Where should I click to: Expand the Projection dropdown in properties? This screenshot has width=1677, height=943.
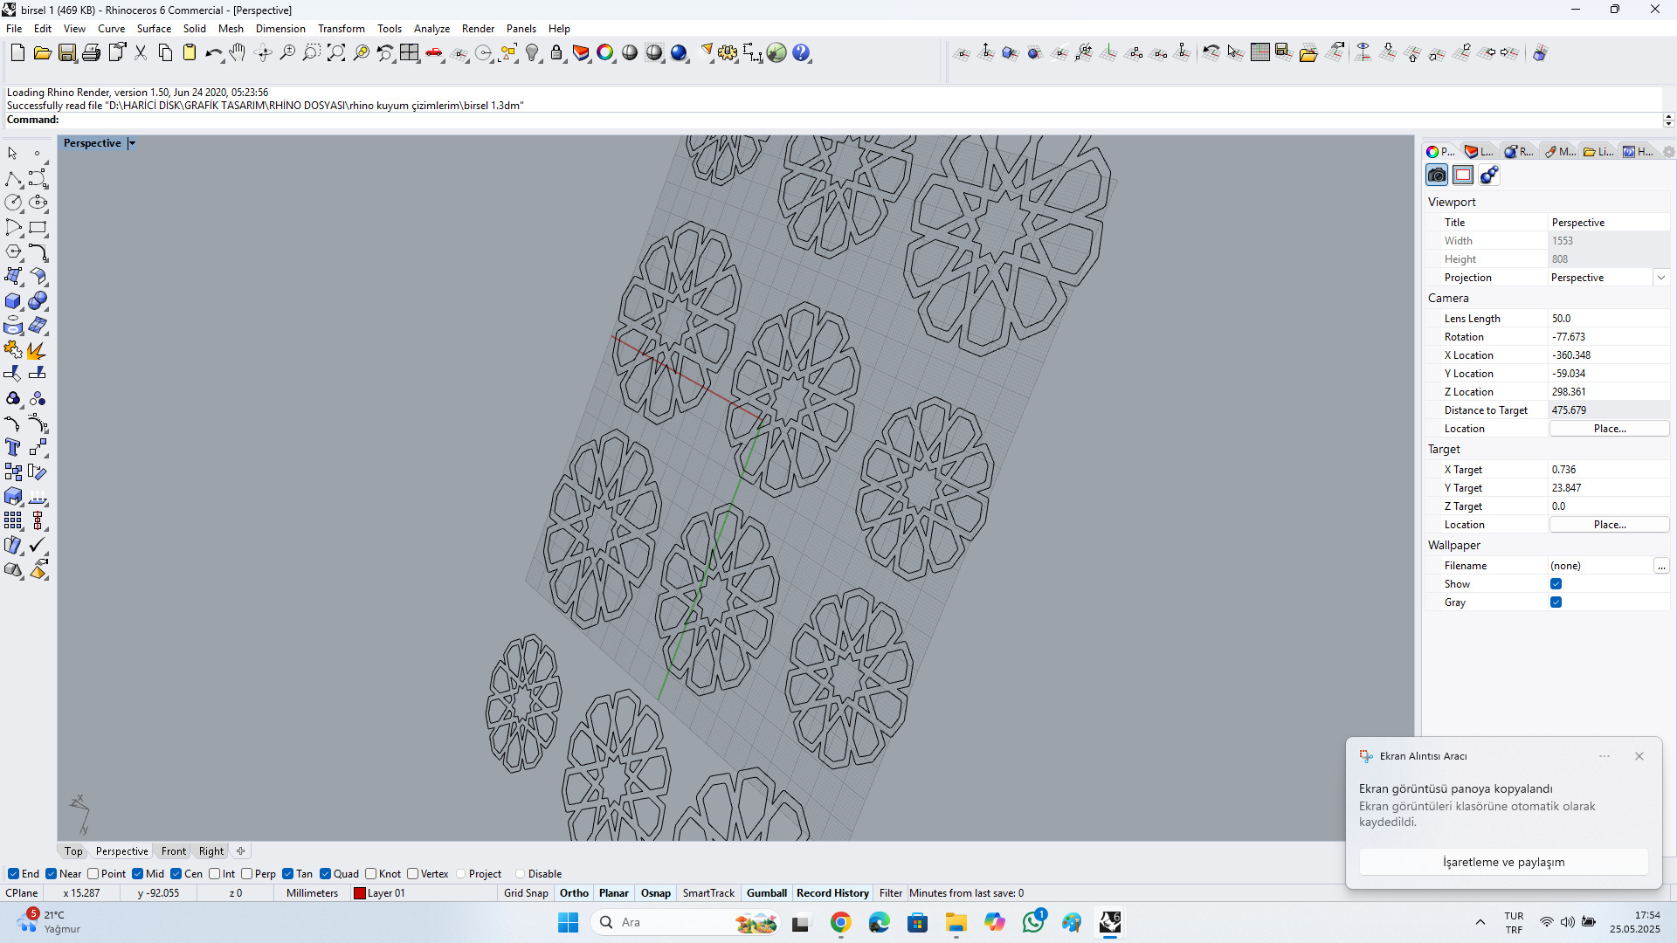pos(1661,278)
